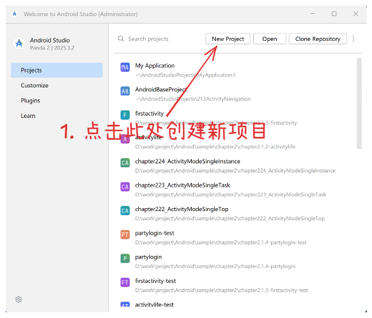Screen dimensions: 372x318
Task: Click the Panda 2 | 2025.3.2 version text
Action: pyautogui.click(x=52, y=48)
